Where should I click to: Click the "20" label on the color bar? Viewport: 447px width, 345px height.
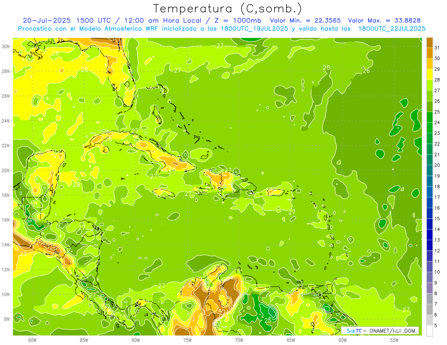(437, 165)
